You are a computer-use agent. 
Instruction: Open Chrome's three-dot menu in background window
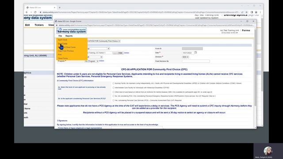tap(260, 12)
